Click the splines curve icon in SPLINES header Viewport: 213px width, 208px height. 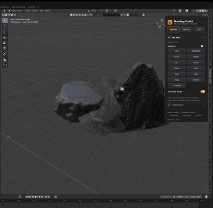point(169,37)
